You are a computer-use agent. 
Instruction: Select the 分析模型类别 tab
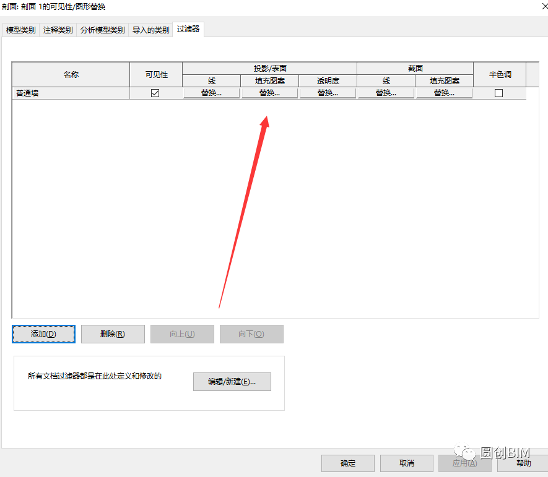102,30
